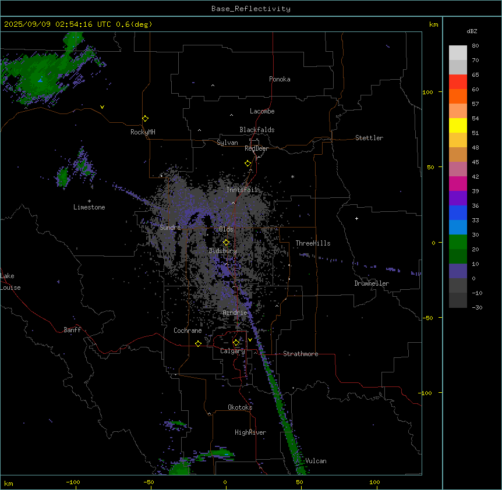Click the asterisk marker above Limestone label

point(89,201)
